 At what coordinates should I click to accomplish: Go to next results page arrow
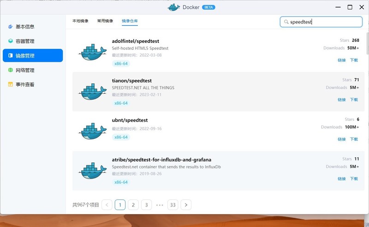(x=186, y=205)
